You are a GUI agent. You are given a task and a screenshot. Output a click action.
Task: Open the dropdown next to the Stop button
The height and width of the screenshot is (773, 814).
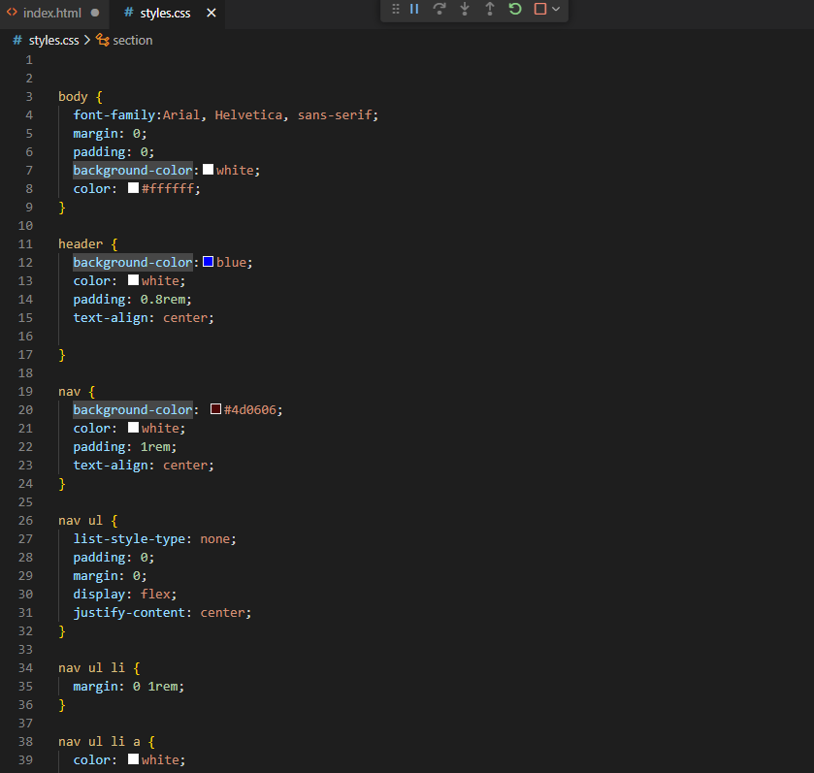556,9
